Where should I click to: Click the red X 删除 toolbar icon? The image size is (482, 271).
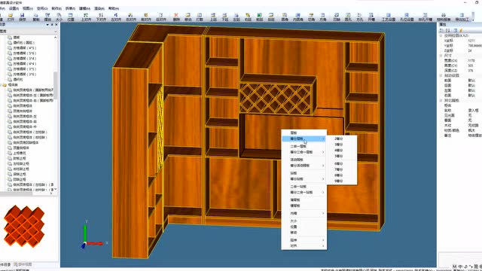point(176,17)
